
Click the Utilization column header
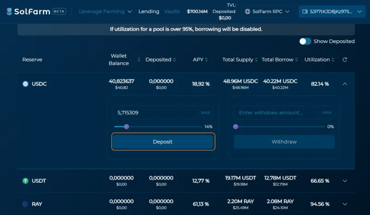coord(317,60)
